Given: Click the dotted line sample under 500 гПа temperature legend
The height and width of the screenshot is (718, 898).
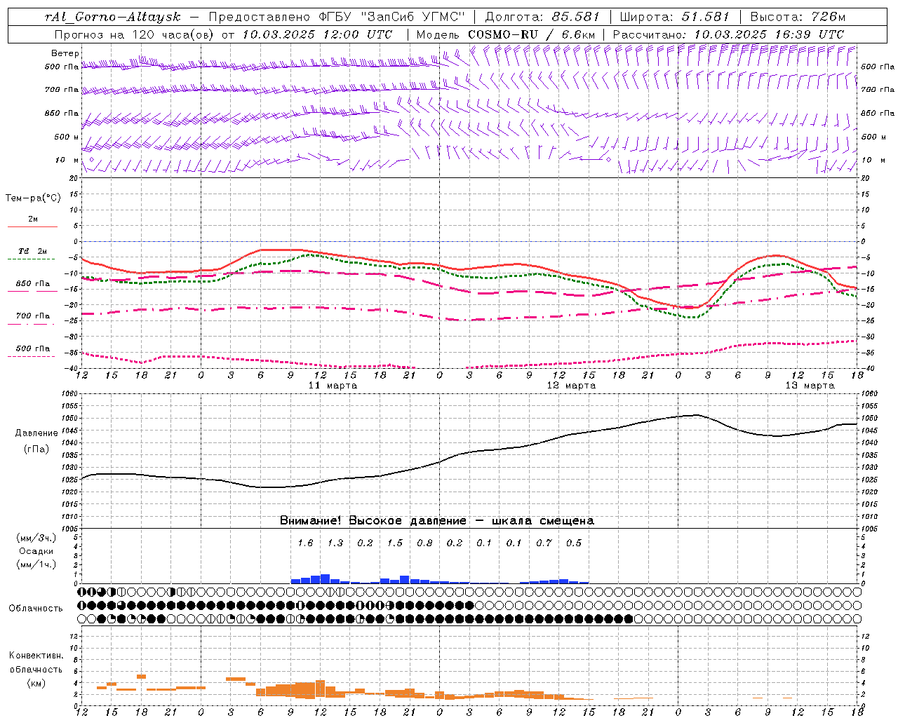Looking at the screenshot, I should point(32,356).
